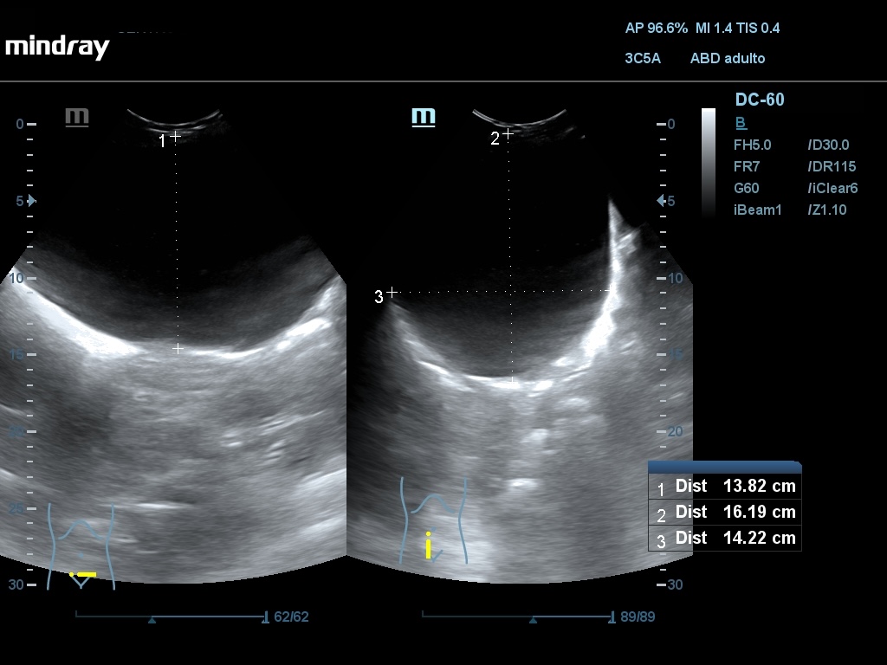Click the left focus position arrow
The image size is (887, 665).
pos(32,201)
